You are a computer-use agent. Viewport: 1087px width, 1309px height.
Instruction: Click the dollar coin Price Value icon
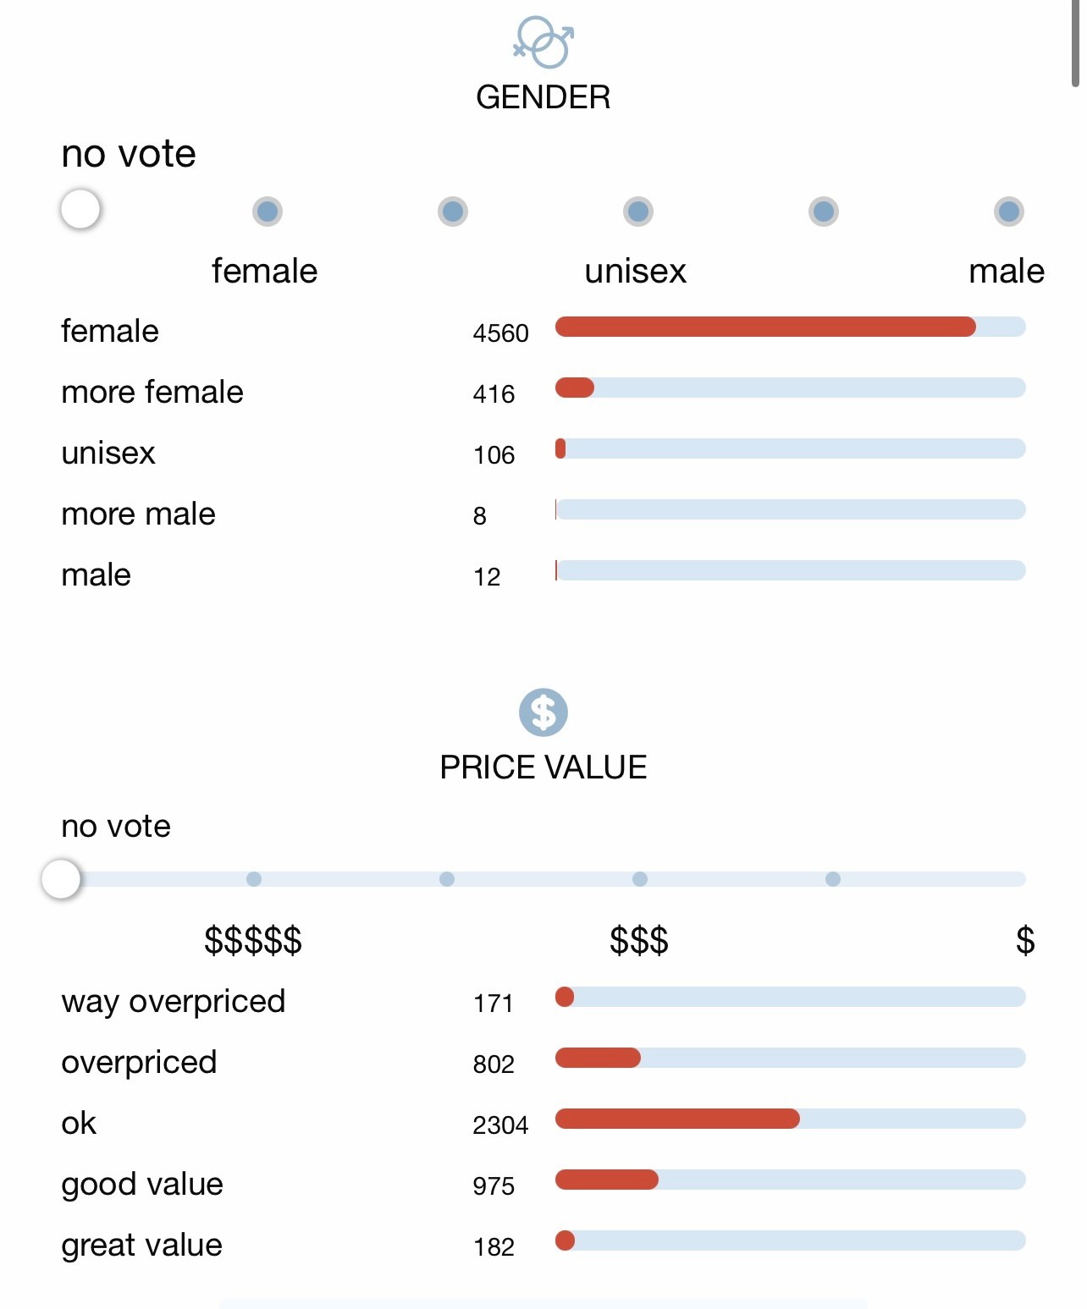[x=543, y=712]
